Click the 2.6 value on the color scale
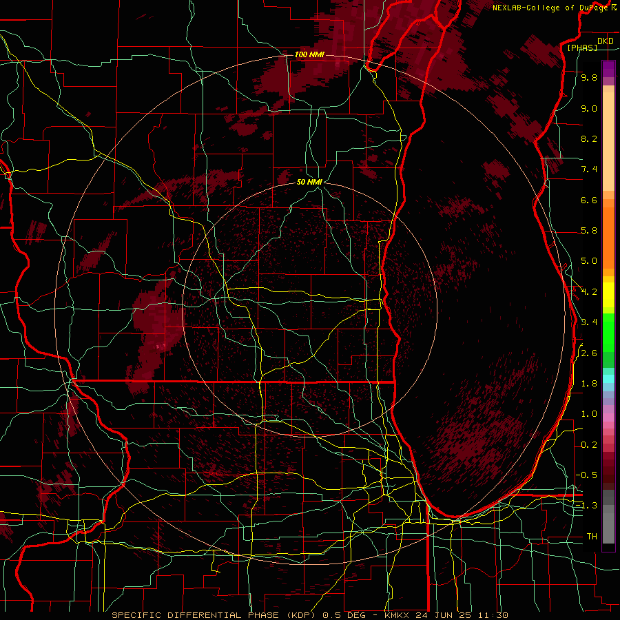The height and width of the screenshot is (620, 620). pos(589,353)
